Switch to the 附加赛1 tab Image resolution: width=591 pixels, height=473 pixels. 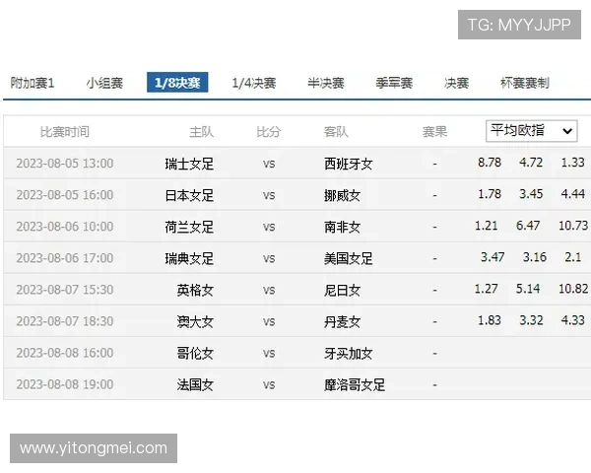33,83
